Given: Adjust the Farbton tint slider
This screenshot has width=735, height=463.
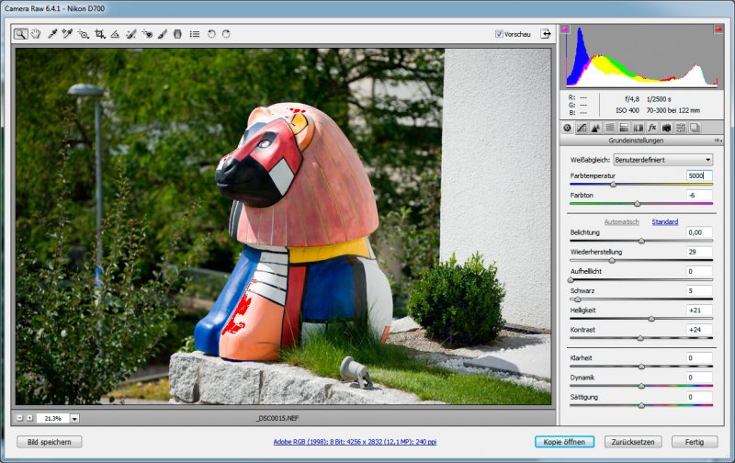Looking at the screenshot, I should 637,204.
